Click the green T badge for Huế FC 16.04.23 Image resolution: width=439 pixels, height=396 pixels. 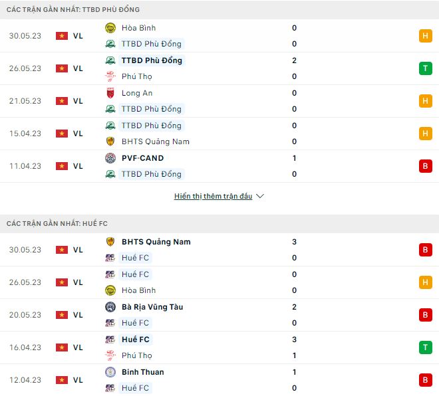tap(425, 347)
